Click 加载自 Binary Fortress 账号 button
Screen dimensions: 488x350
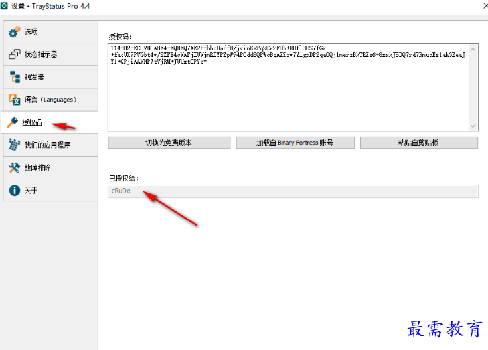tap(295, 143)
